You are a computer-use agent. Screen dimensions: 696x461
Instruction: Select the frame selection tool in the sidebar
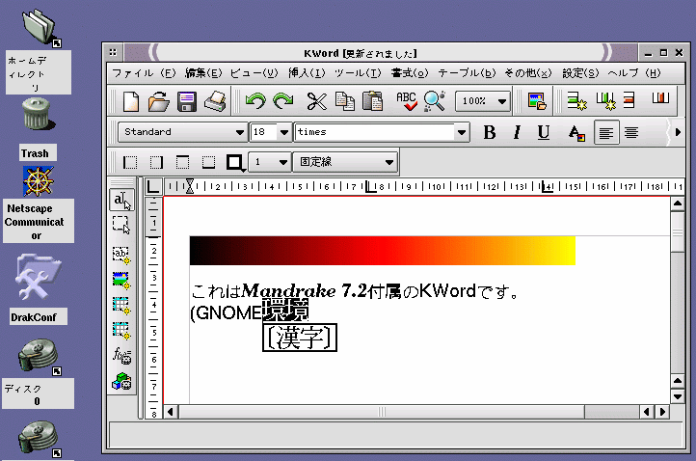tap(120, 225)
